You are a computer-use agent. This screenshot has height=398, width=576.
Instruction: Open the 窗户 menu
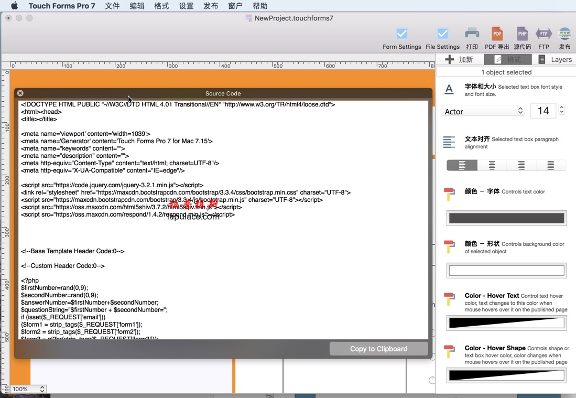(235, 6)
